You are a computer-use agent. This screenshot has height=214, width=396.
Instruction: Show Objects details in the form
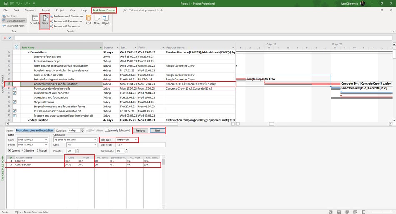click(106, 20)
